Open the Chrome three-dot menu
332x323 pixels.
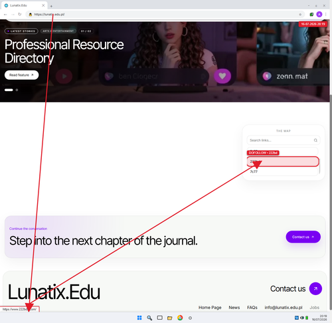pyautogui.click(x=326, y=15)
